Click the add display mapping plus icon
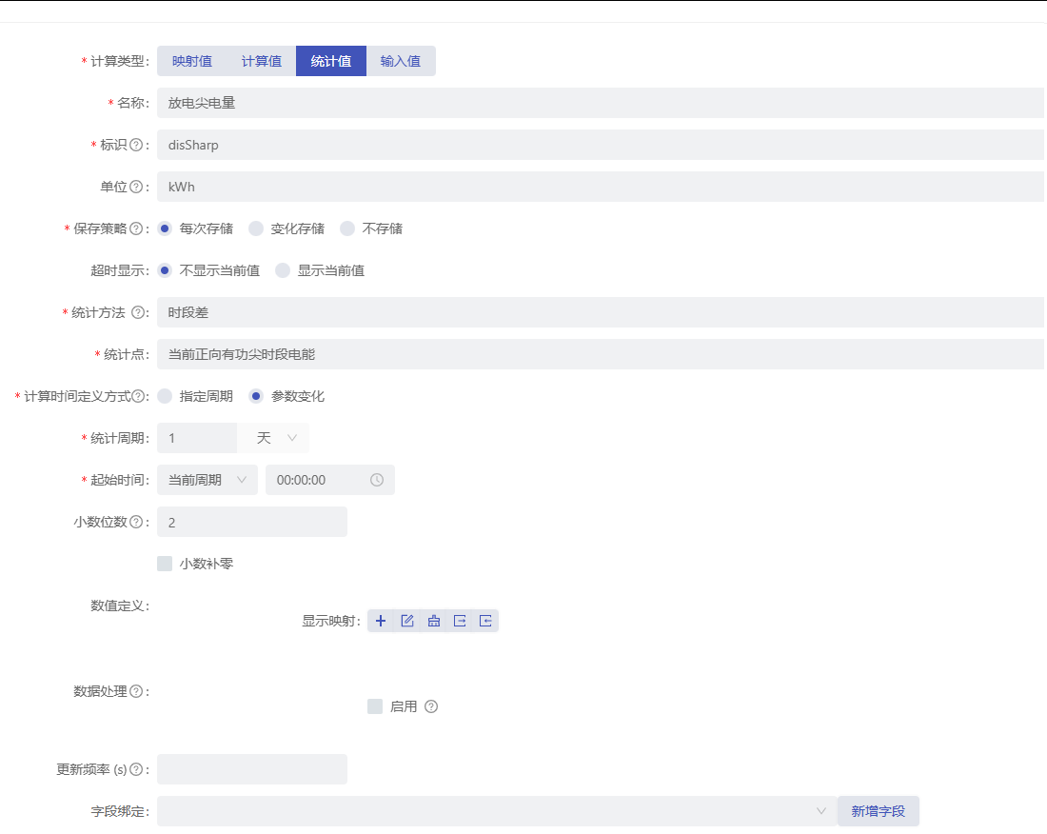 pos(381,621)
